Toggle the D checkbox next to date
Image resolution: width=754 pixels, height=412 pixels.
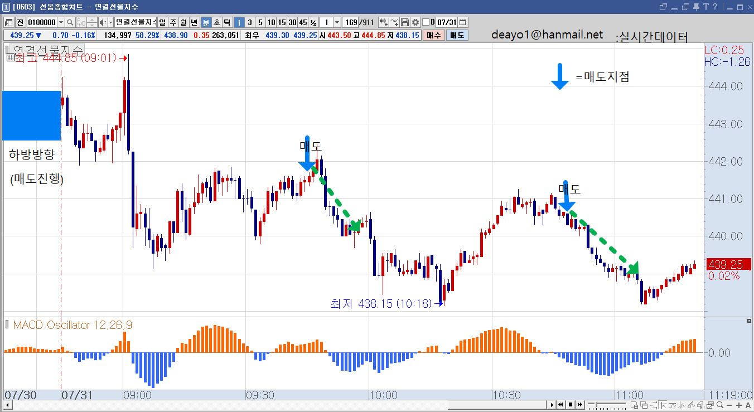426,22
